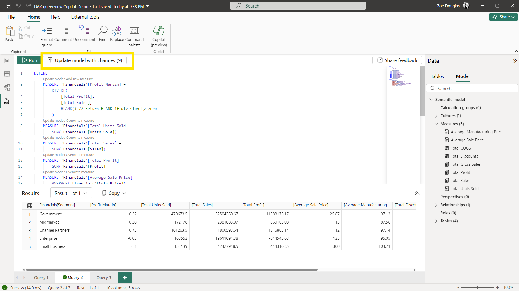Click the code minimap thumbnail
The width and height of the screenshot is (519, 291).
pos(400,76)
